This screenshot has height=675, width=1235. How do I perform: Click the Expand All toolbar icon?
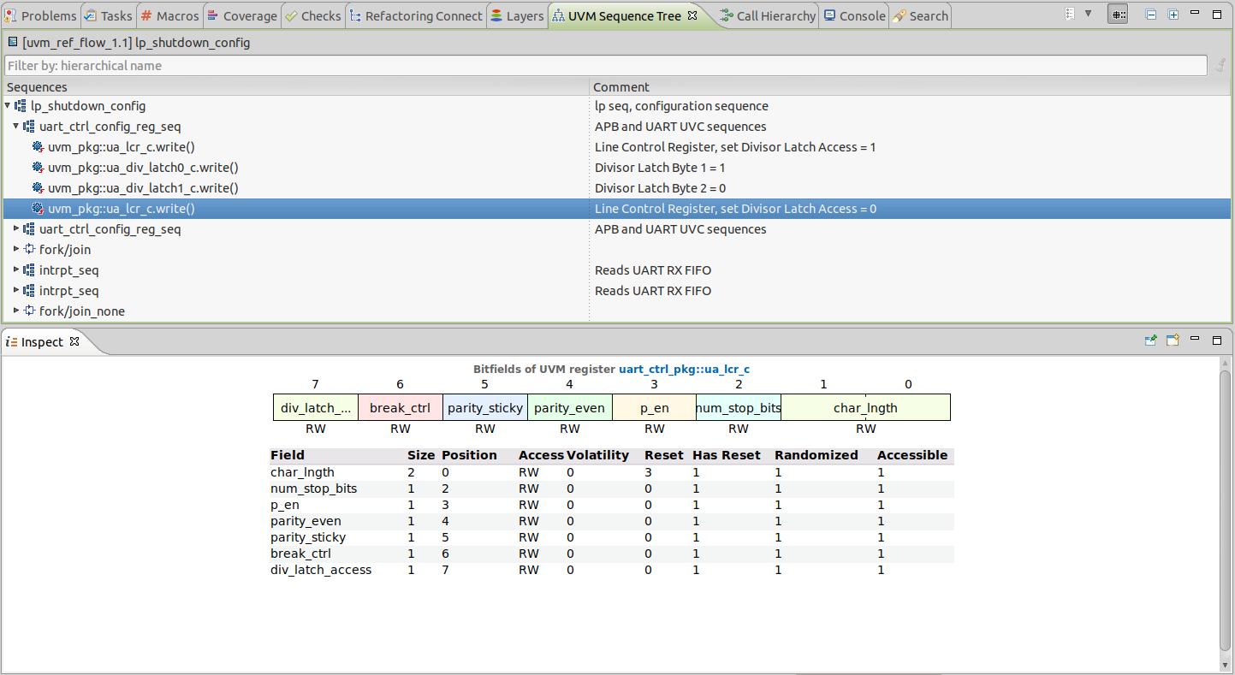point(1173,15)
